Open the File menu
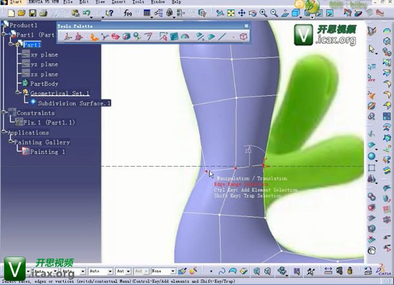Viewport: 394px width, 285px height. [68, 2]
